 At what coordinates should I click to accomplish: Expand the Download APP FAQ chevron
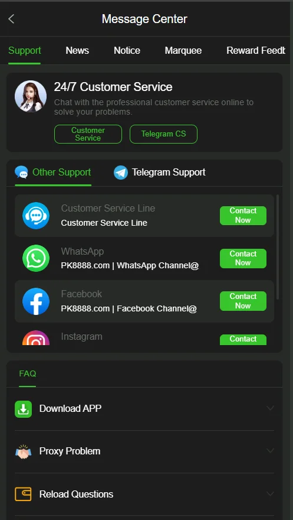270,408
